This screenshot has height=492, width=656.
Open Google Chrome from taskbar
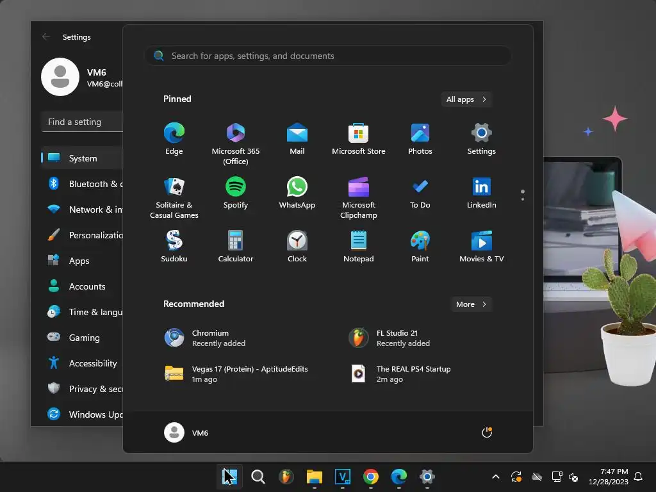tap(371, 477)
